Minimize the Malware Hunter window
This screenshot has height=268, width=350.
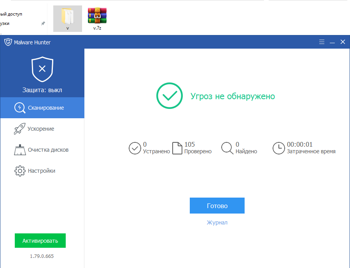332,42
